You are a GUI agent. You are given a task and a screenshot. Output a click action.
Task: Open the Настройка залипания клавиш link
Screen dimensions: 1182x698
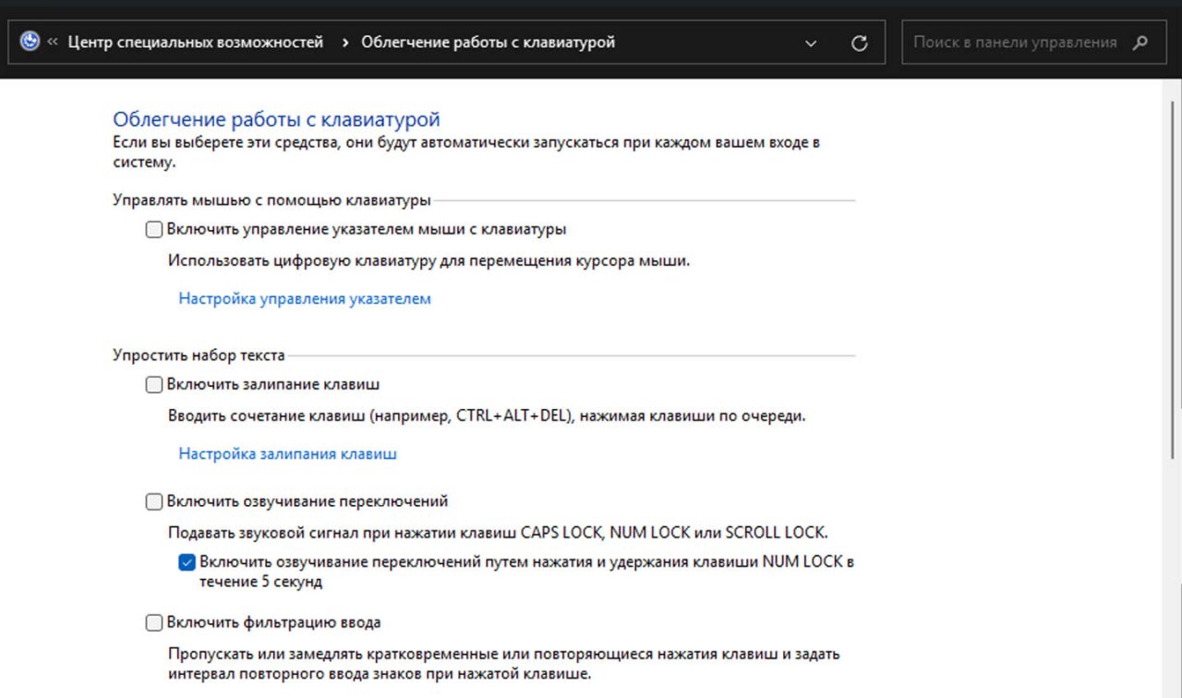click(x=287, y=454)
